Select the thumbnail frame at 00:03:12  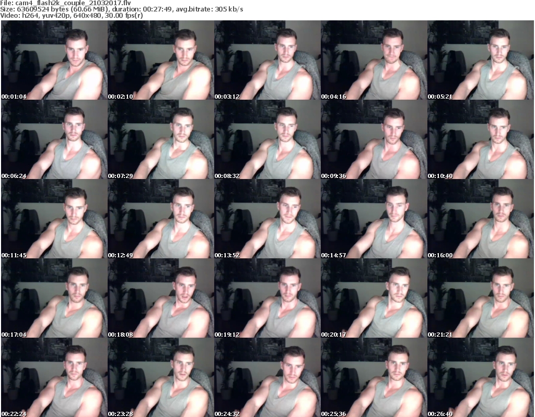(267, 60)
